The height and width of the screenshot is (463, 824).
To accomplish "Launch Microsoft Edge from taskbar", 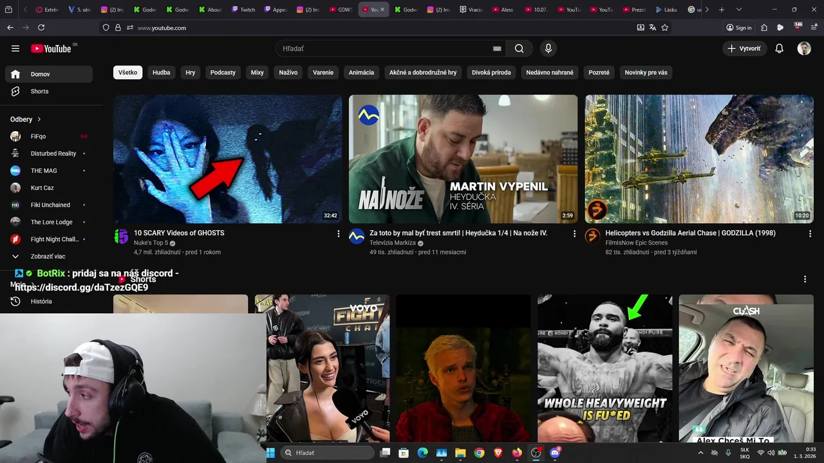I will 422,453.
